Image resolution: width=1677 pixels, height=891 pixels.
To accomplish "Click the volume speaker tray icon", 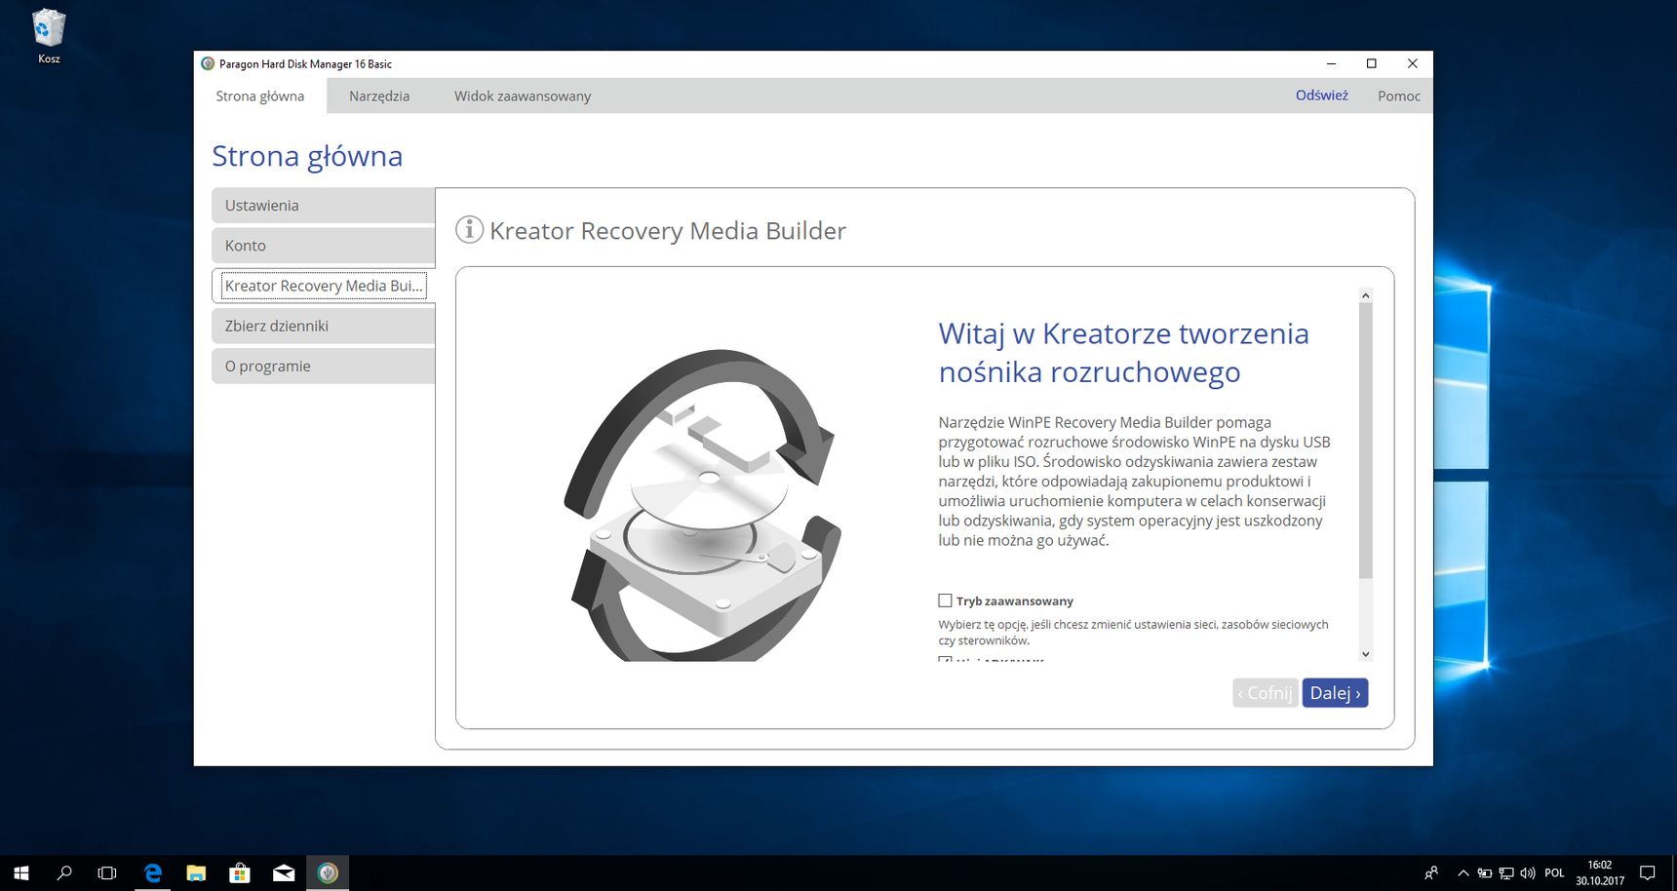I will click(x=1528, y=873).
